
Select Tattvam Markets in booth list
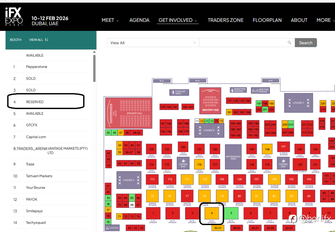pyautogui.click(x=49, y=176)
